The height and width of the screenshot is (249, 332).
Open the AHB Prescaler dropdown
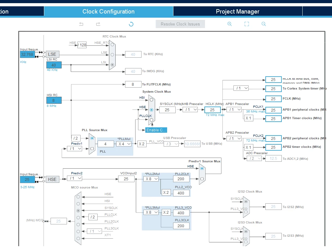coord(190,110)
